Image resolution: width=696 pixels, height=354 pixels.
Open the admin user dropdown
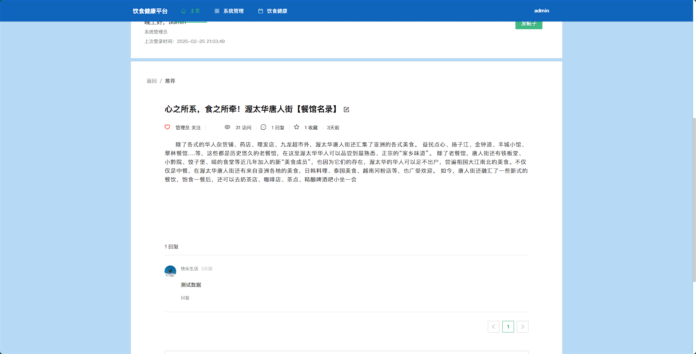point(541,11)
